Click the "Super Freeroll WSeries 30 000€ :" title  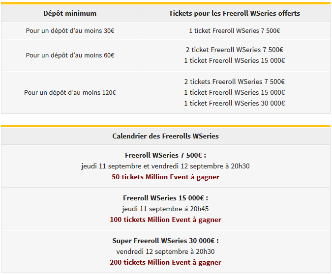pos(165,241)
